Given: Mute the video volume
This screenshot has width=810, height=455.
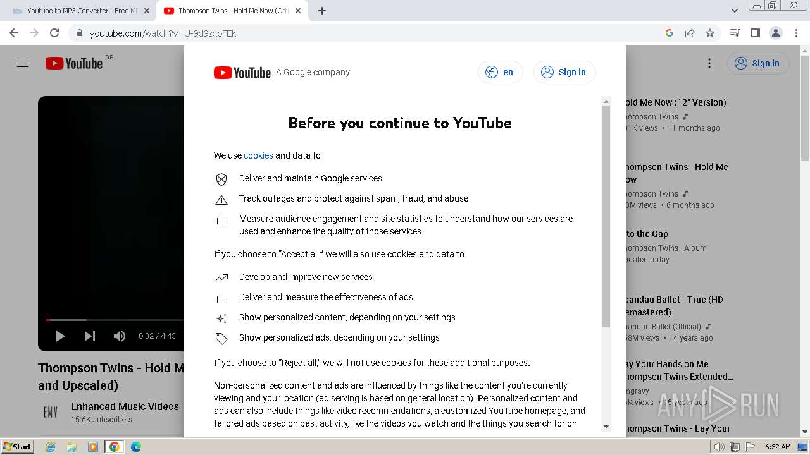Looking at the screenshot, I should (119, 336).
